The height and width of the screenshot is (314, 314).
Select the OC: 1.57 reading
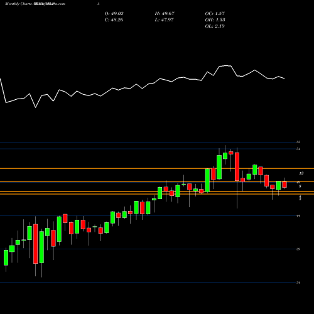coord(215,14)
